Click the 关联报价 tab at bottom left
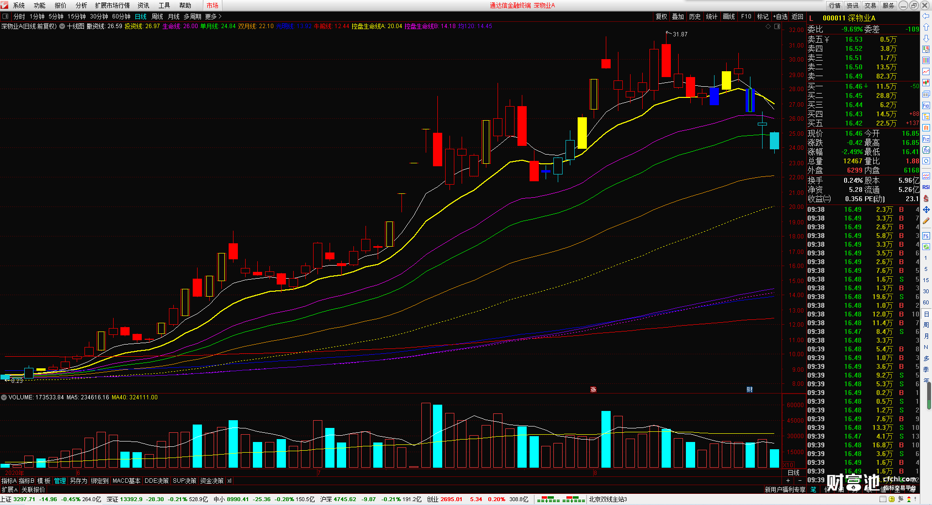This screenshot has height=505, width=932. (33, 489)
